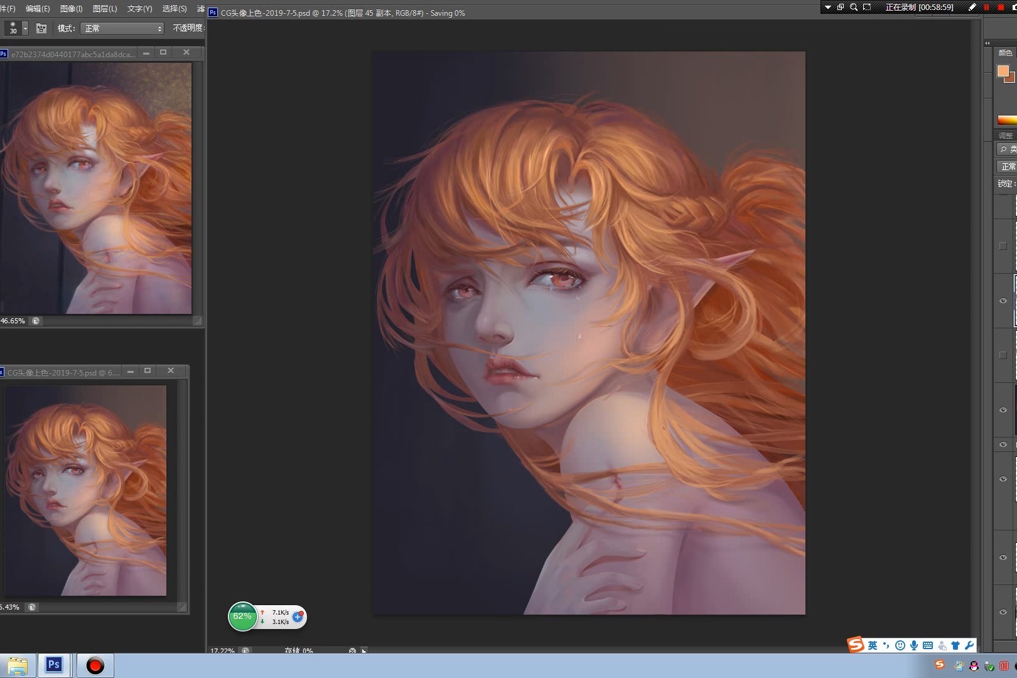Click the reference window image thumbnail

(x=95, y=188)
